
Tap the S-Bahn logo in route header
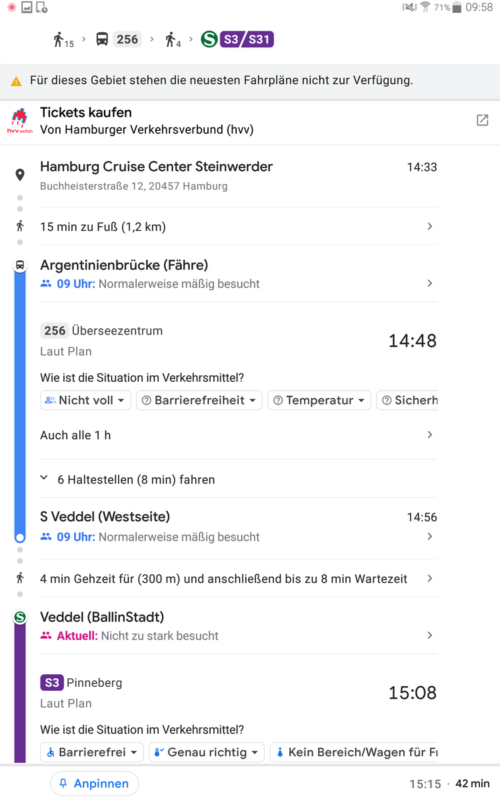click(209, 39)
